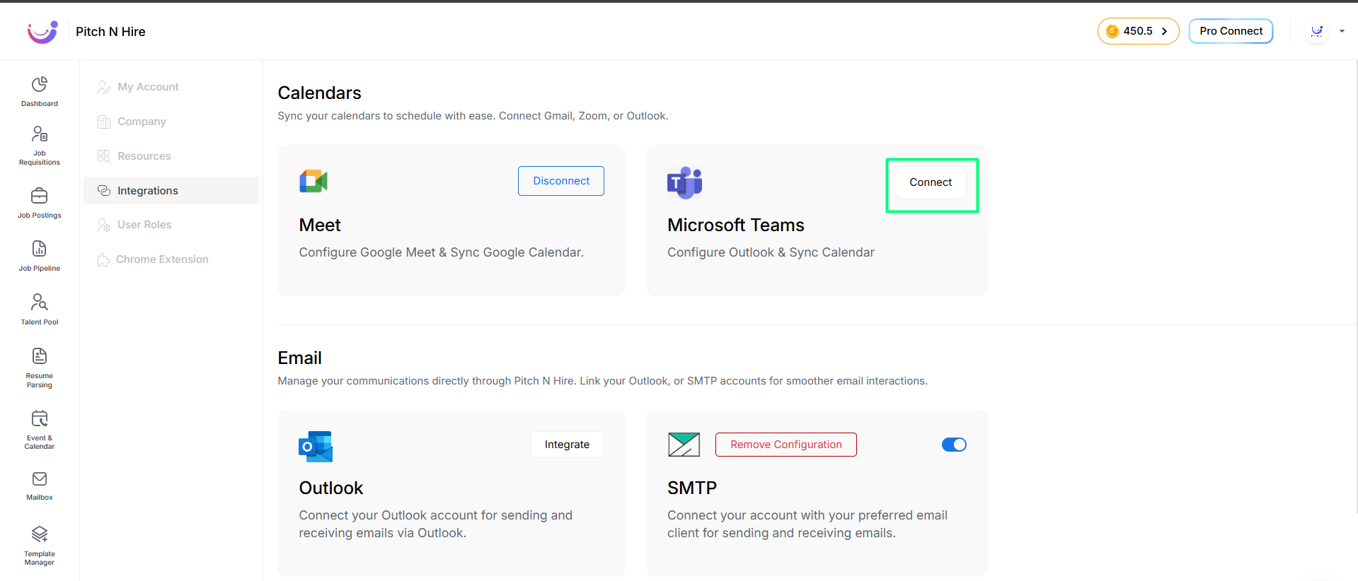Click the SMTP card title

pyautogui.click(x=692, y=488)
